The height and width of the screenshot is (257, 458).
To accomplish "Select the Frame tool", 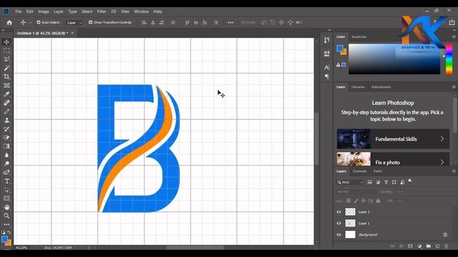I will click(x=6, y=86).
